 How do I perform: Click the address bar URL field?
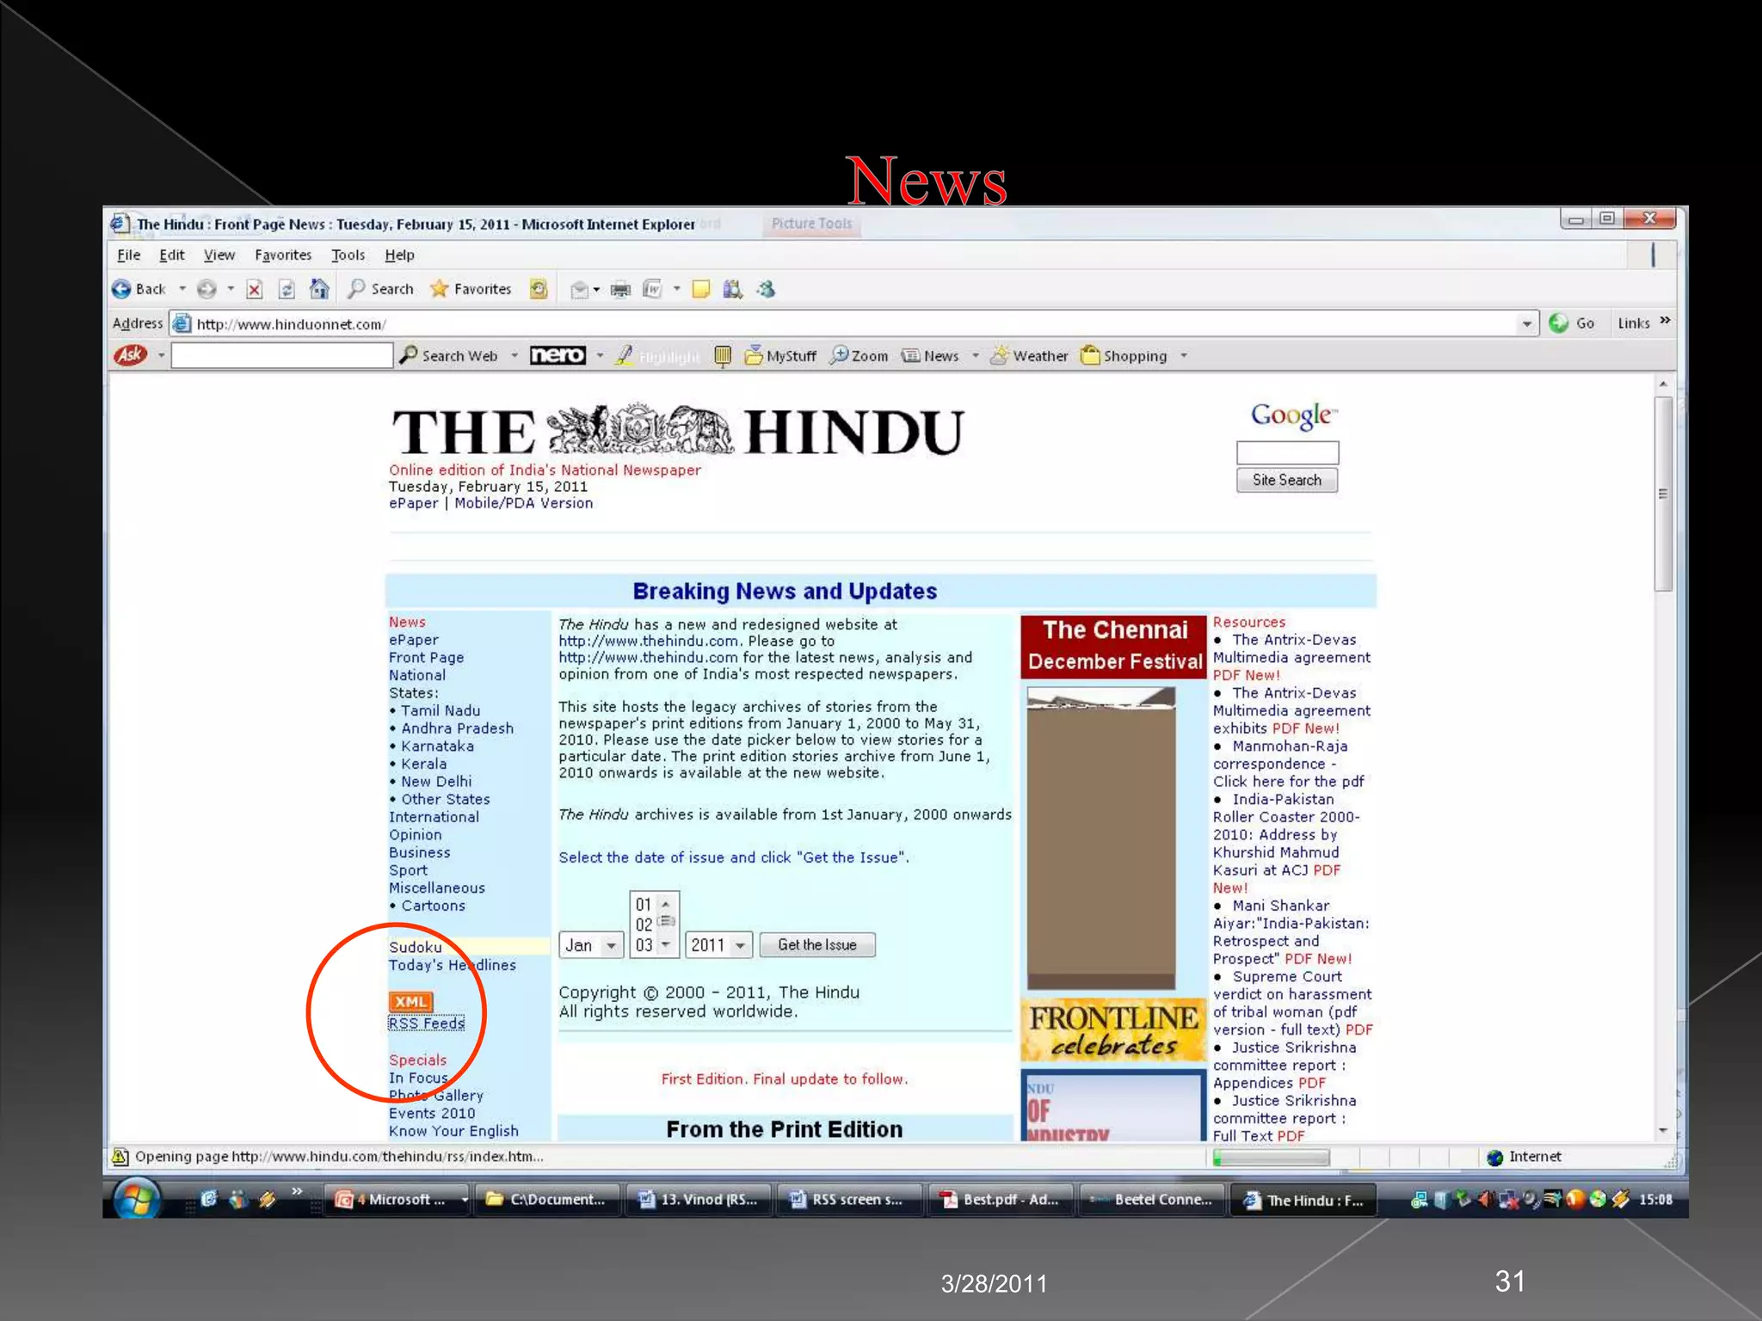855,324
